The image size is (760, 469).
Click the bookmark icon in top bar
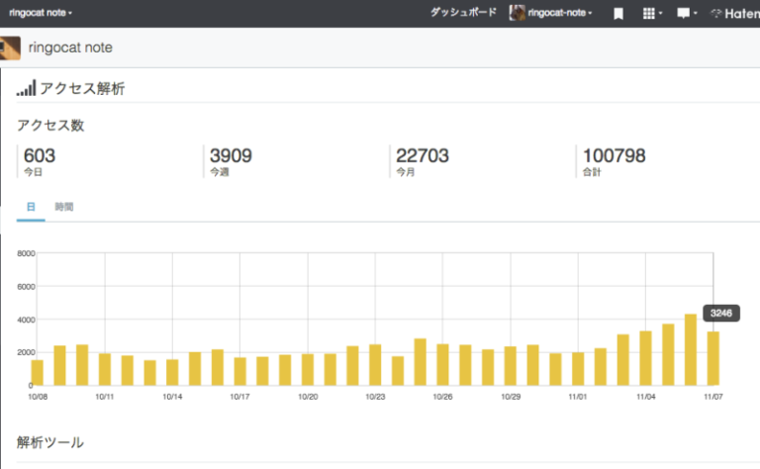tap(617, 14)
